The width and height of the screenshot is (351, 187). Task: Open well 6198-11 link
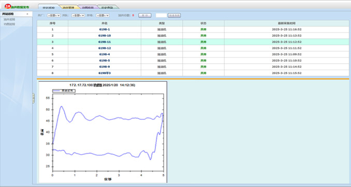pos(105,42)
